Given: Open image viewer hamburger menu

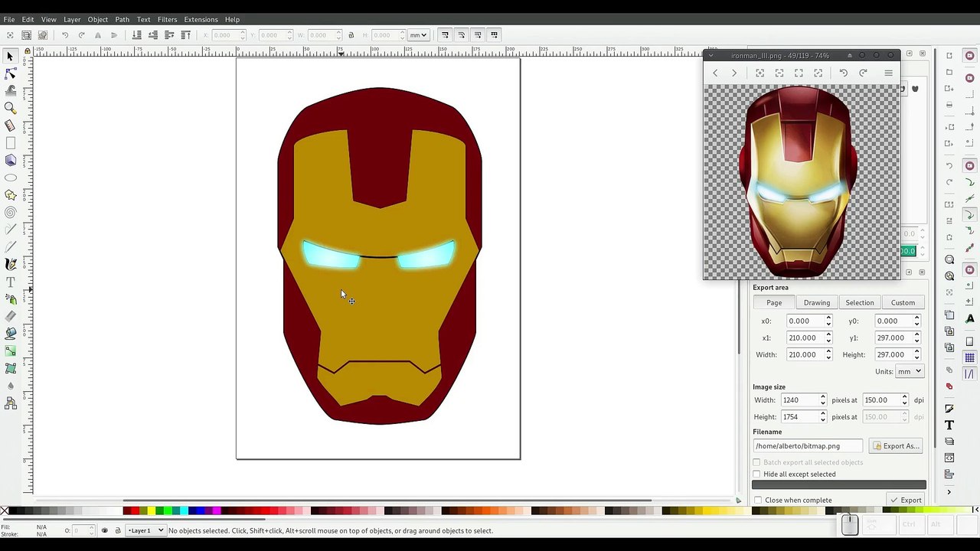Looking at the screenshot, I should 888,73.
